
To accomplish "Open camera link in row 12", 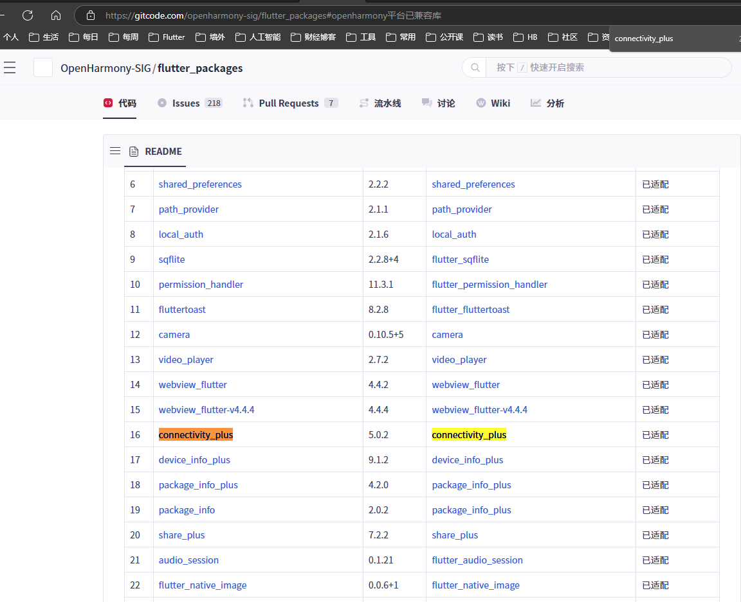I will pos(174,334).
